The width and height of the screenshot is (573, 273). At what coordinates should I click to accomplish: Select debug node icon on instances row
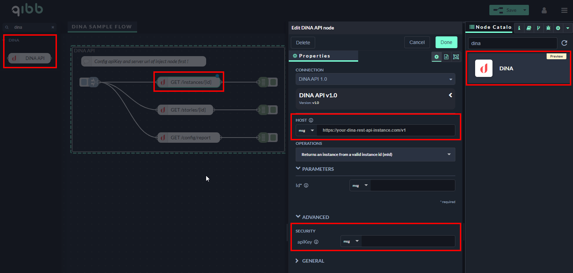[x=263, y=82]
